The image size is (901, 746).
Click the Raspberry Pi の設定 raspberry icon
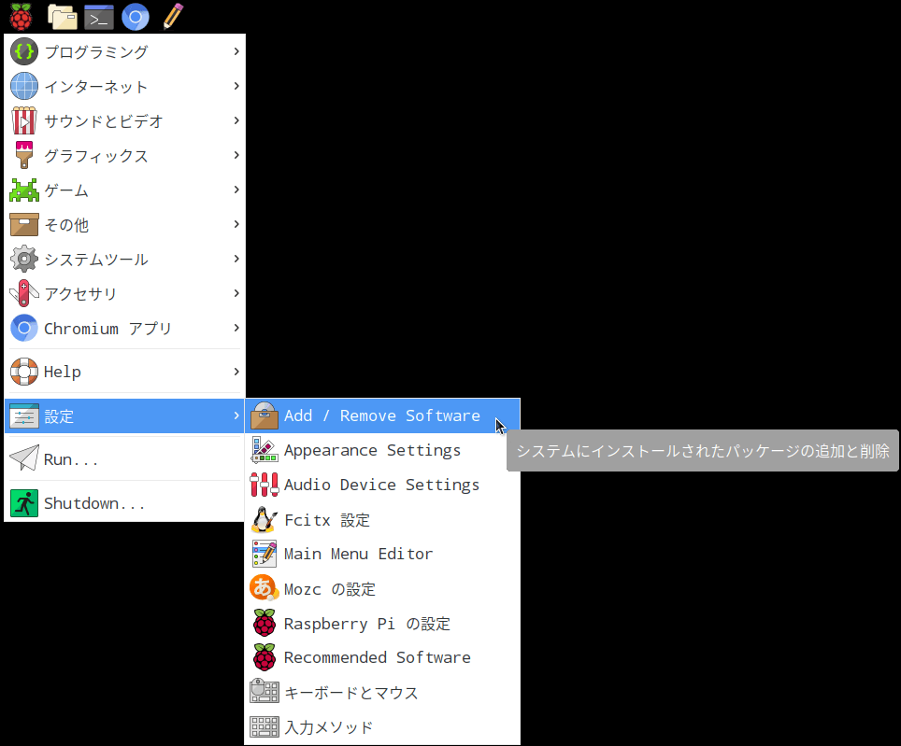pyautogui.click(x=265, y=623)
